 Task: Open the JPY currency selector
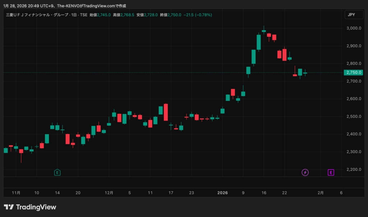tap(352, 15)
